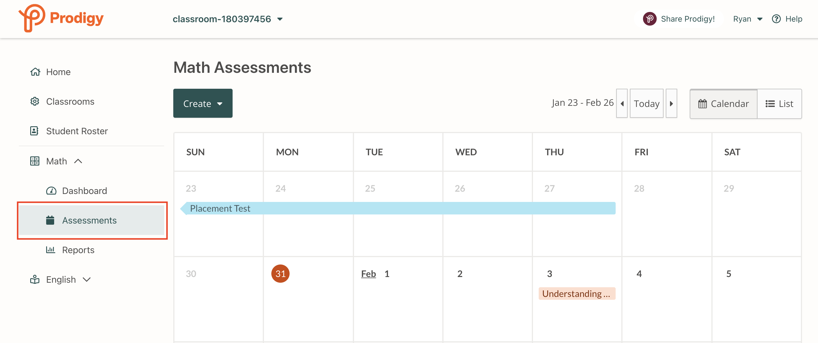Click the Prodigy logo
The width and height of the screenshot is (818, 343).
tap(60, 19)
